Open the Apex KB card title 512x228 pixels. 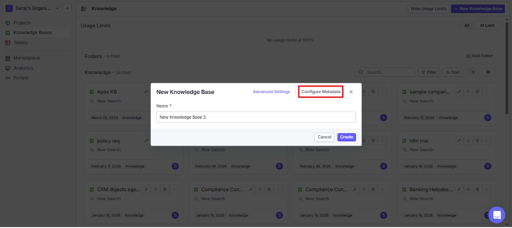[107, 92]
